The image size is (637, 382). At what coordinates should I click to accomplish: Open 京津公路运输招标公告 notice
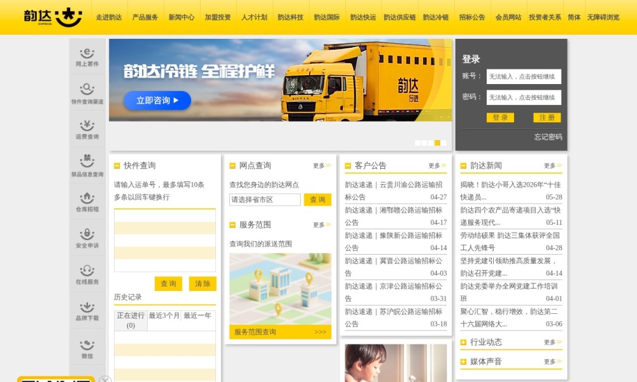[x=396, y=292]
